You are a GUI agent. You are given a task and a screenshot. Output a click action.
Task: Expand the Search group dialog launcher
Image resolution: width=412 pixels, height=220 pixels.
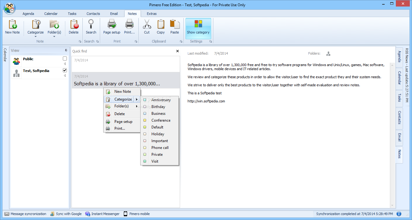click(x=97, y=41)
